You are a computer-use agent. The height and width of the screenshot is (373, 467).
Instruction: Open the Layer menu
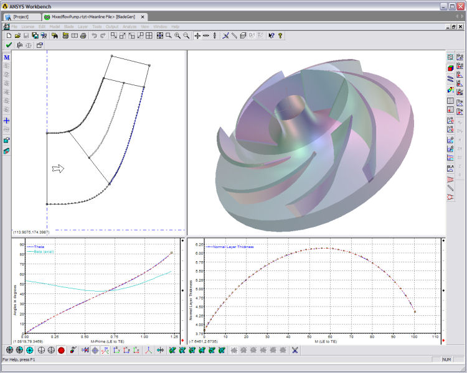[83, 27]
